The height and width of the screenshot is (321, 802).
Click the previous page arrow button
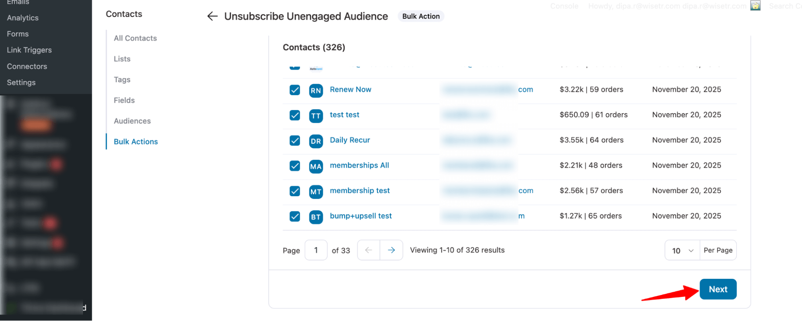tap(368, 250)
